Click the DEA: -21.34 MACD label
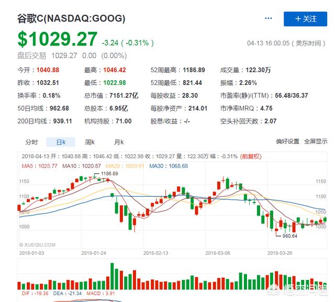Viewport: 335px width, 302px height. (68, 294)
